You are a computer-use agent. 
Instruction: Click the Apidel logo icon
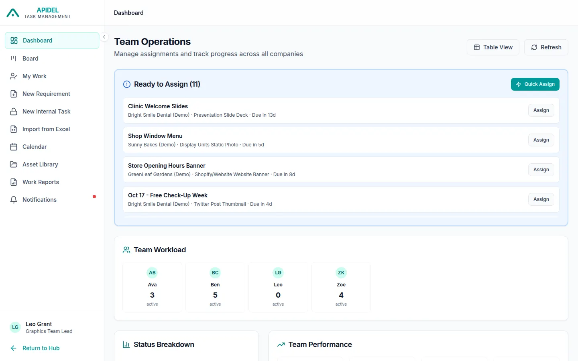pyautogui.click(x=13, y=13)
